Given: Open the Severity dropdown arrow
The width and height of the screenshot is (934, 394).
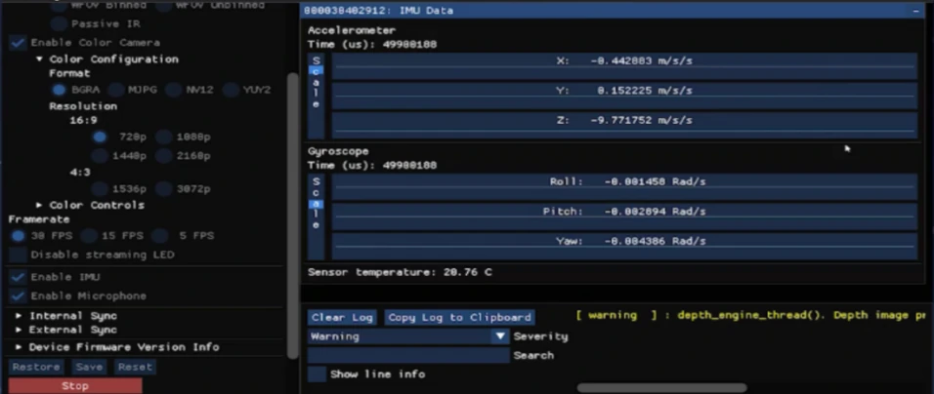Looking at the screenshot, I should tap(500, 336).
